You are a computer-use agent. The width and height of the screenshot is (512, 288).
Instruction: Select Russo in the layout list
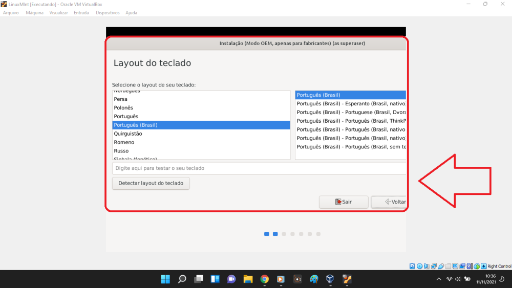(x=121, y=151)
